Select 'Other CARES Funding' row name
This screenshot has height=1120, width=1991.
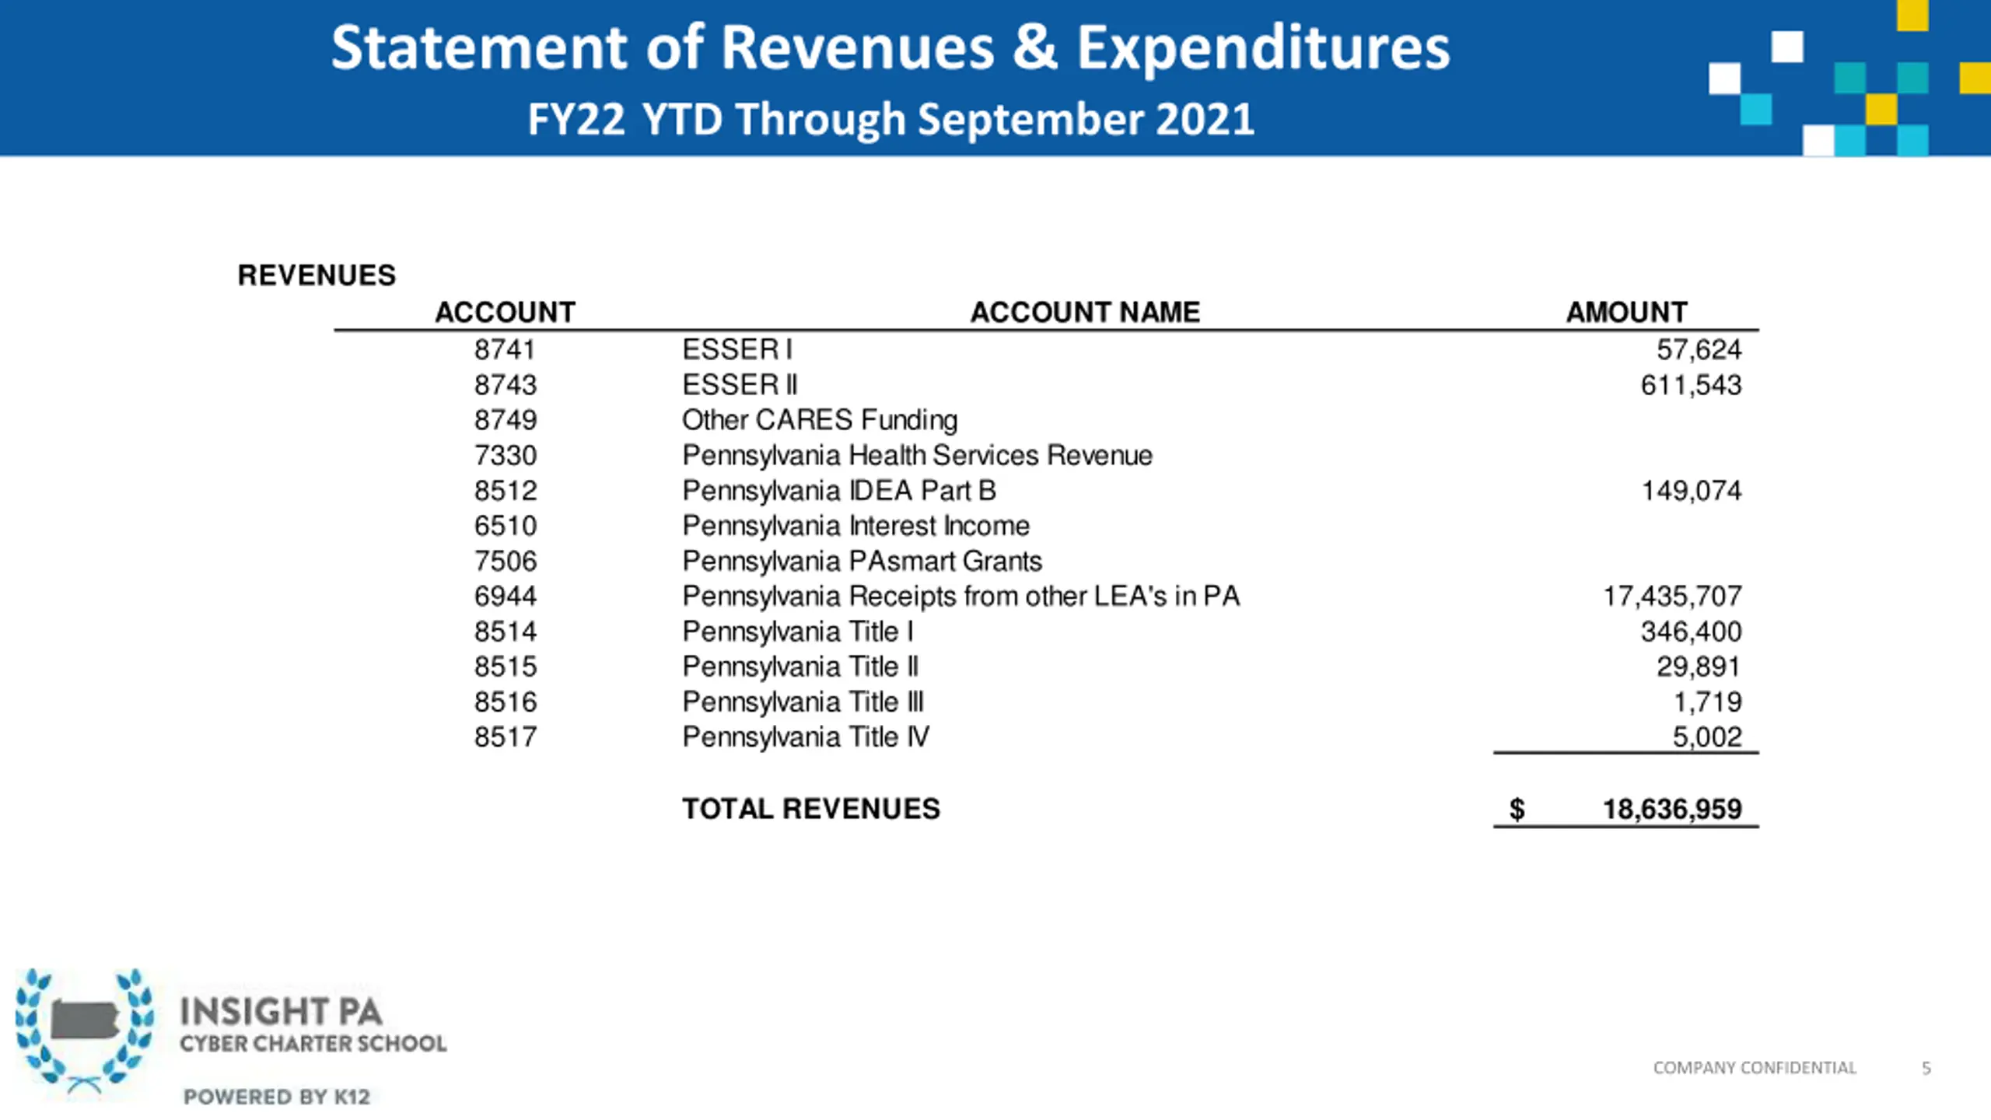(x=820, y=421)
